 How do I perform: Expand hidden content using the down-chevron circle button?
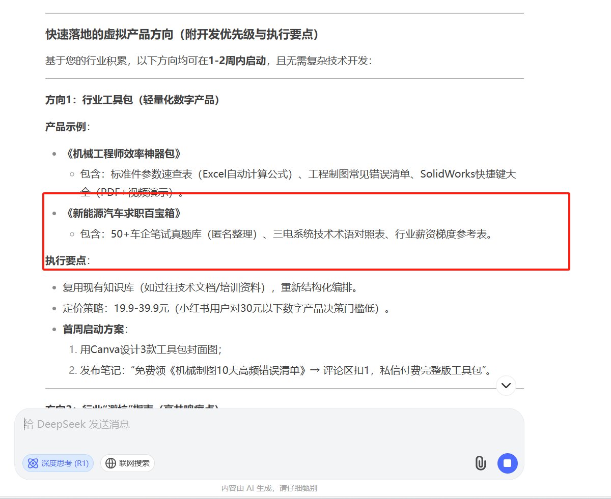tap(506, 386)
